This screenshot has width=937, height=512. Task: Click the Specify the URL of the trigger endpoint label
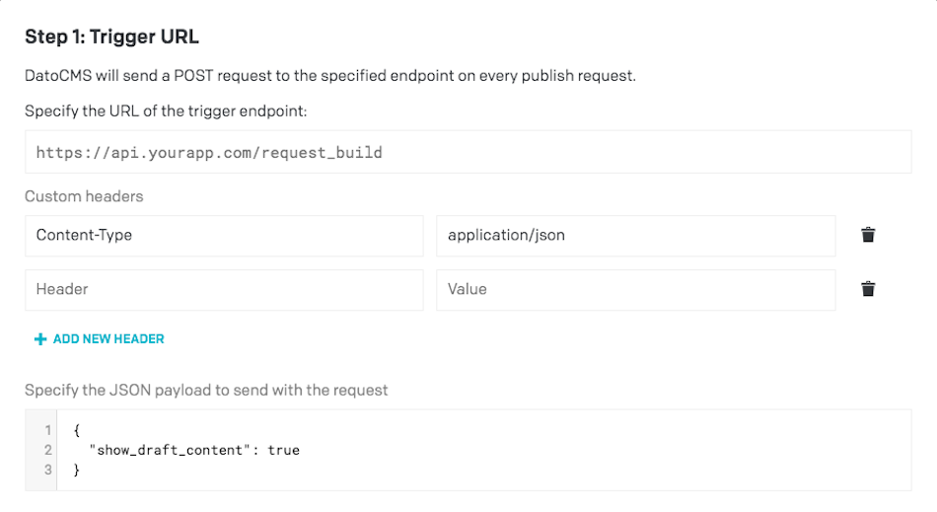(x=166, y=111)
